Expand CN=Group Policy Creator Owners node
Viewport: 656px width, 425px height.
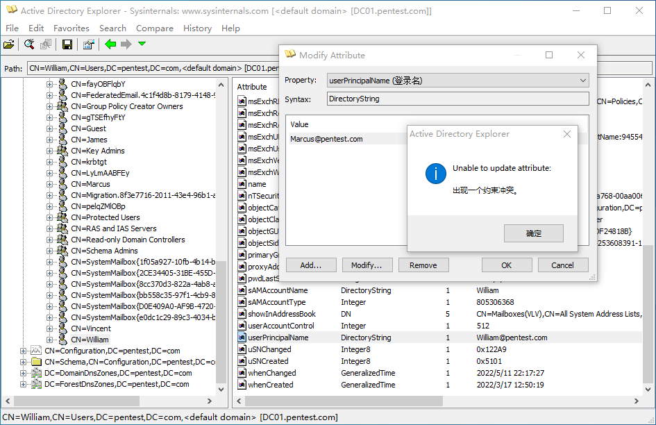(49, 106)
